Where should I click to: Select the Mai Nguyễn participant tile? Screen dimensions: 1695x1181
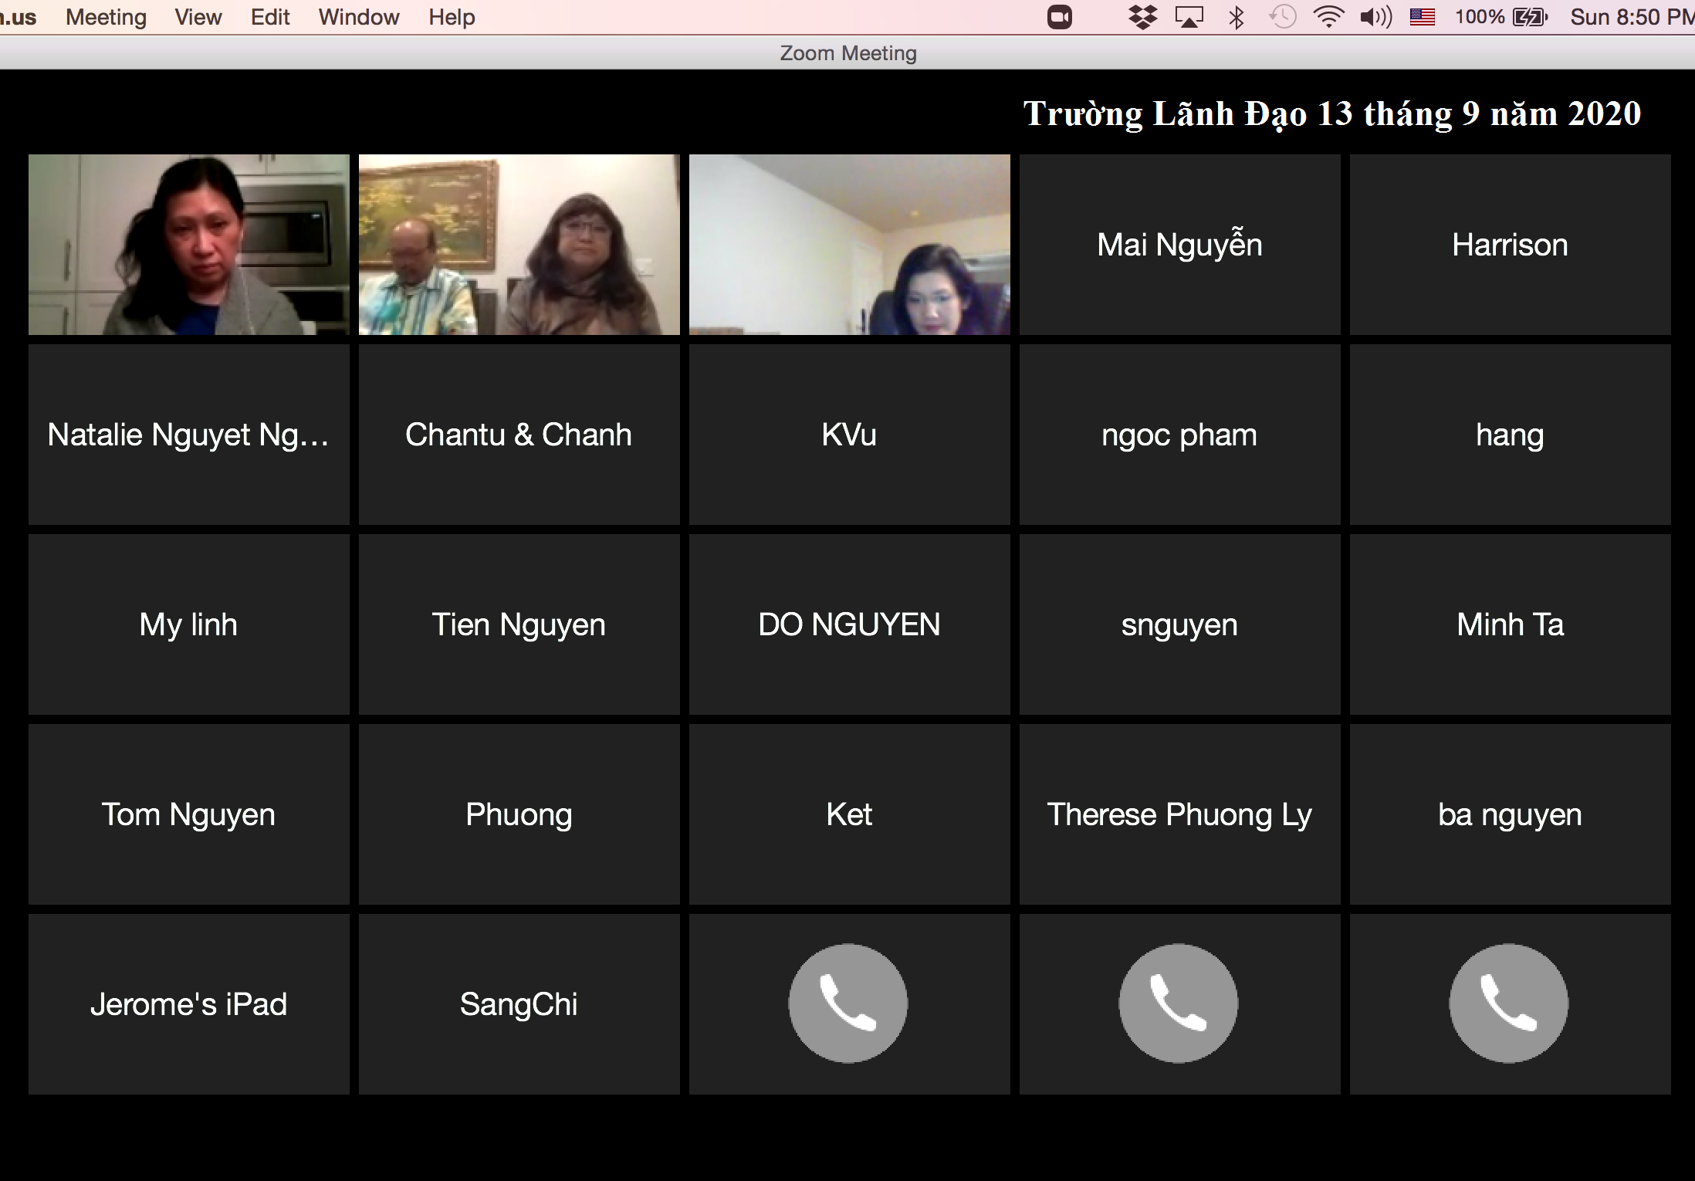click(x=1180, y=245)
